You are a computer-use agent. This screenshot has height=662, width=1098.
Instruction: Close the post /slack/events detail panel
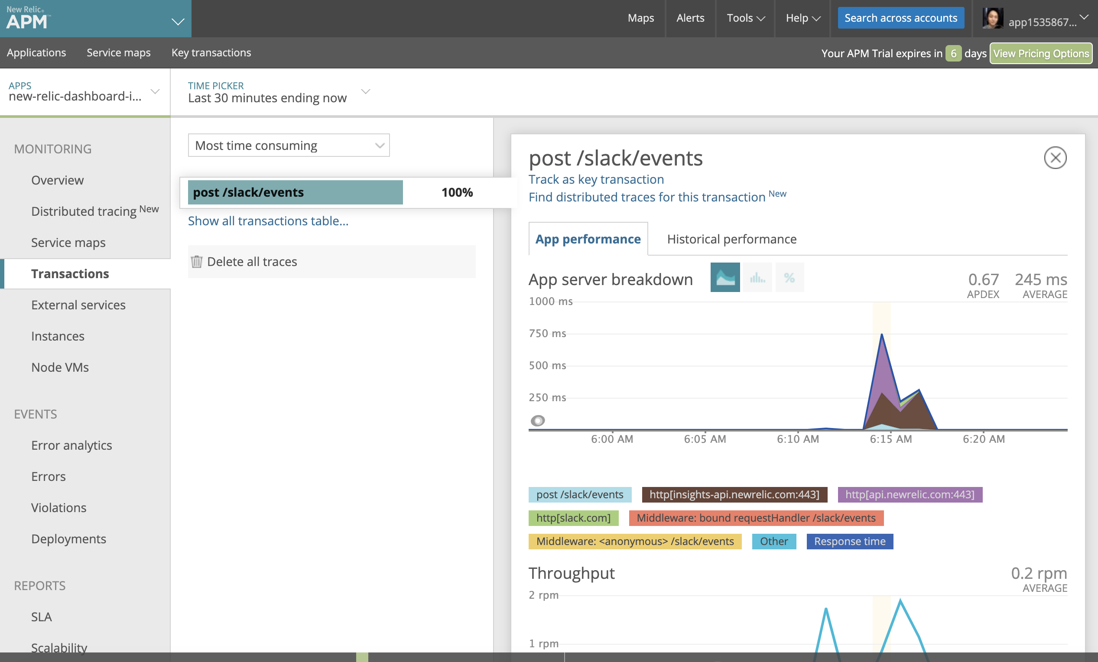(x=1055, y=158)
